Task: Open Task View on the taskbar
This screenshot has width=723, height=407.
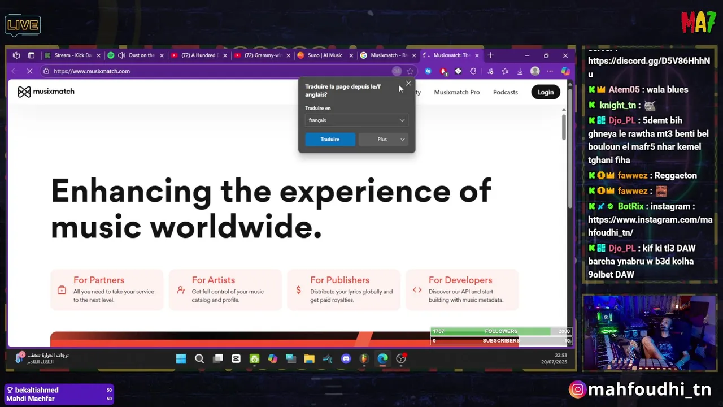Action: pyautogui.click(x=218, y=358)
